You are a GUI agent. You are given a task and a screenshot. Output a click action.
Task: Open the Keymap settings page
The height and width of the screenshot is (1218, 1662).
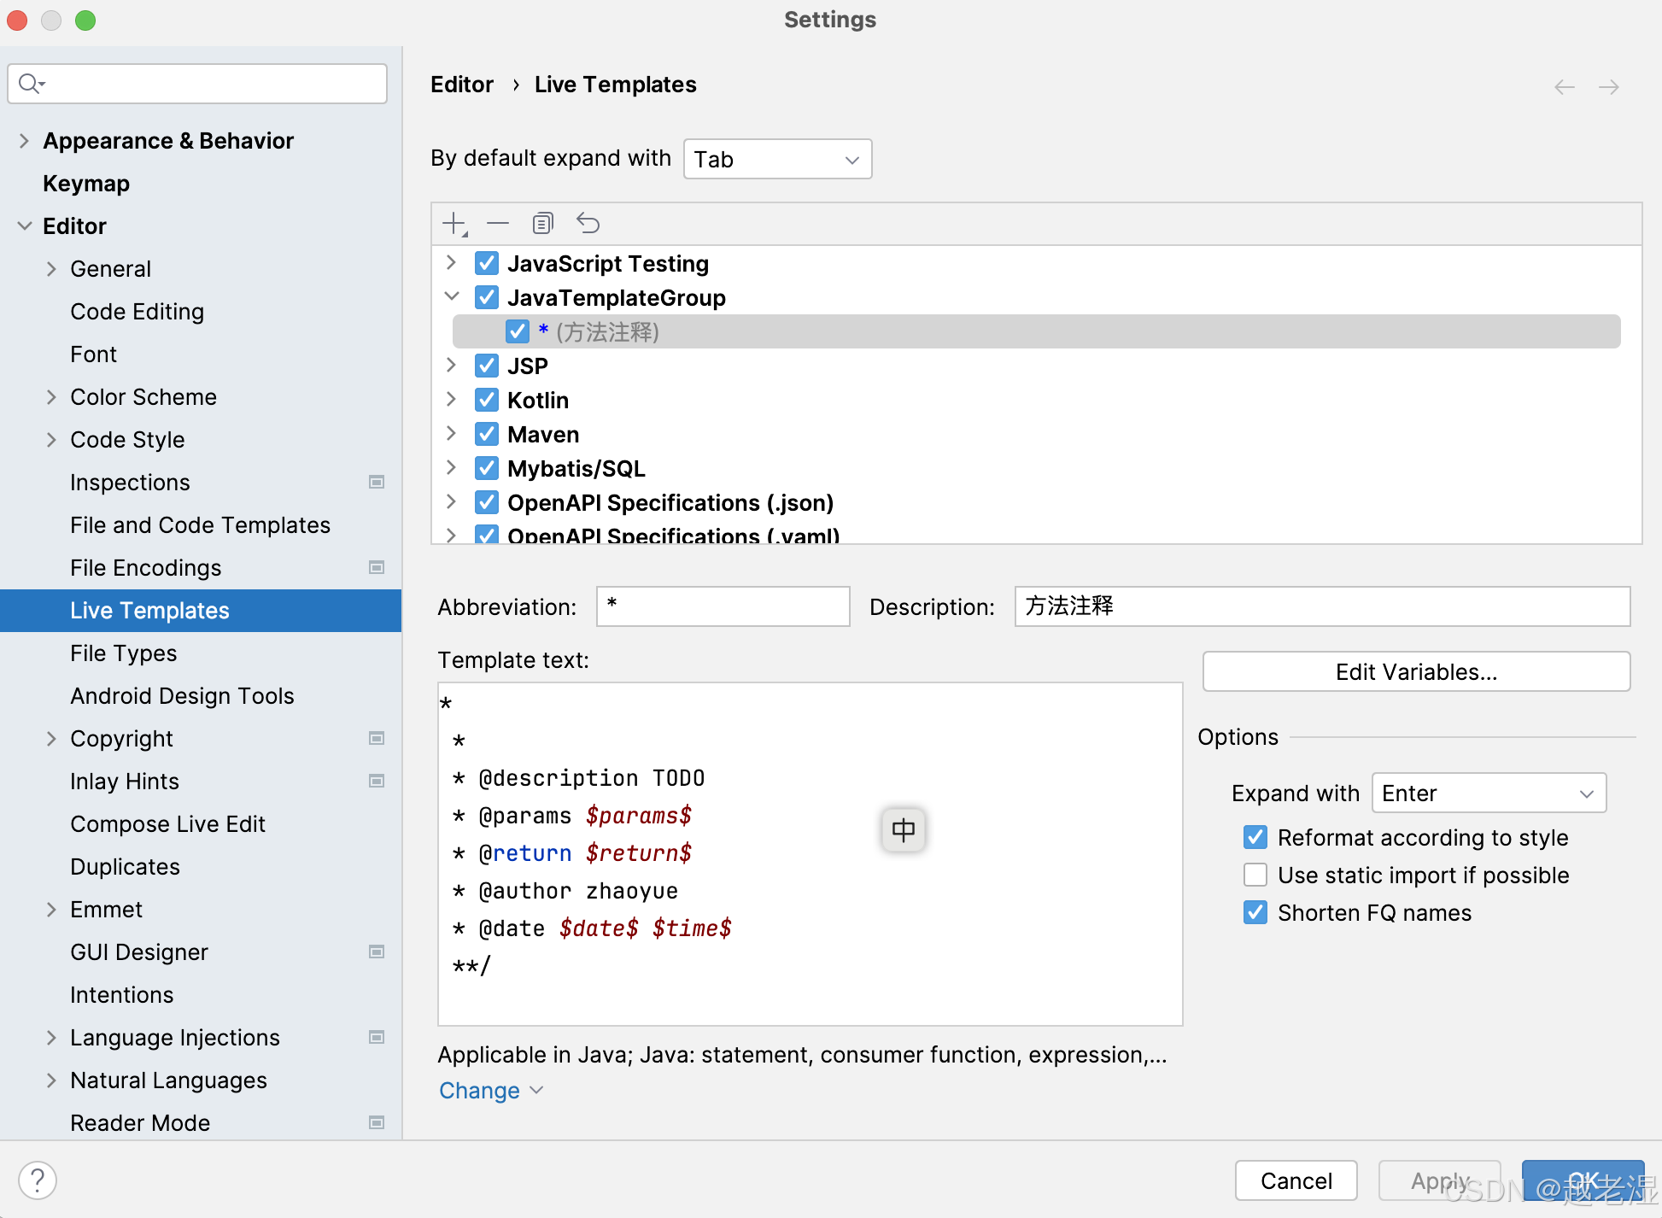tap(86, 184)
